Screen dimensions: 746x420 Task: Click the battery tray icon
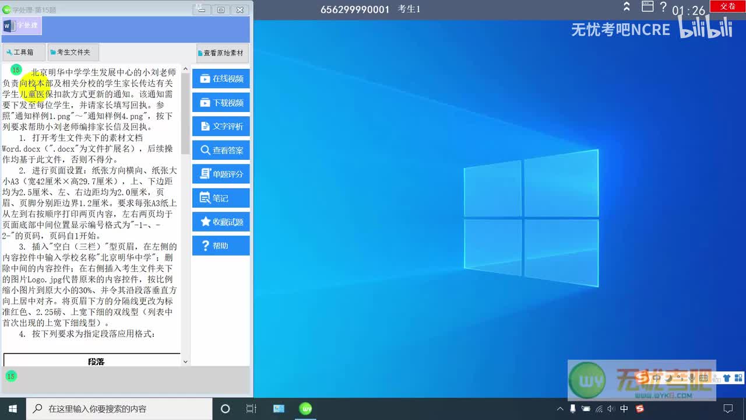coord(586,409)
